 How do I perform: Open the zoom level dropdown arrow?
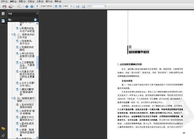pos(71,6)
